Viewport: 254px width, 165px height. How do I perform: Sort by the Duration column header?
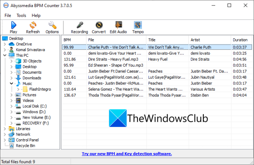242,40
